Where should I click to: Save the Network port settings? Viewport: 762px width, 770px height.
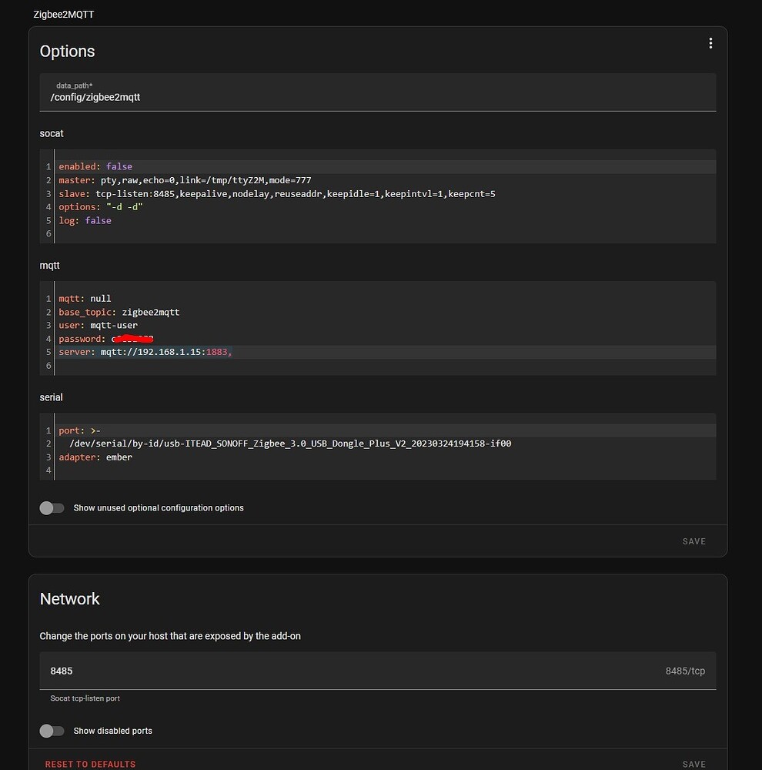[693, 764]
